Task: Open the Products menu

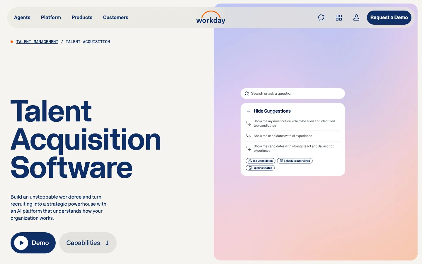Action: [82, 18]
